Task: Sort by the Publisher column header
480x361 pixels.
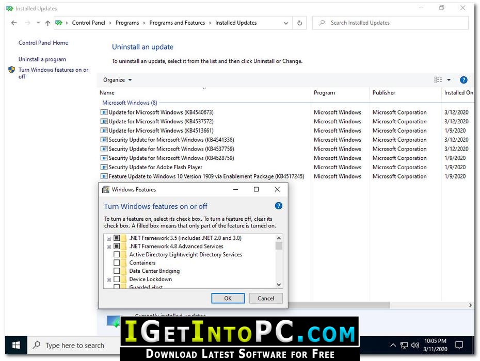Action: coord(405,93)
